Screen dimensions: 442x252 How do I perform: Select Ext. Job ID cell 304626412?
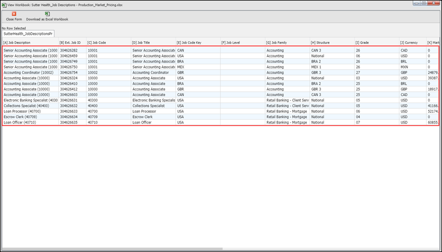tap(73, 89)
